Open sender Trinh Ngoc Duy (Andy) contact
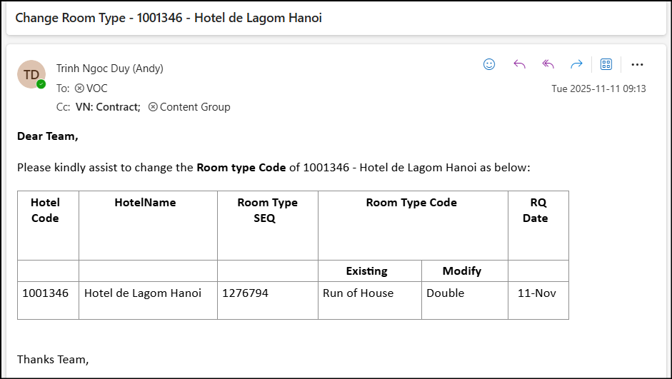Image resolution: width=672 pixels, height=379 pixels. coord(110,69)
